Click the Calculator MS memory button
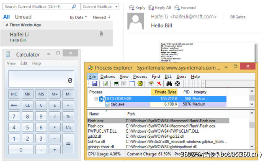 (41, 94)
